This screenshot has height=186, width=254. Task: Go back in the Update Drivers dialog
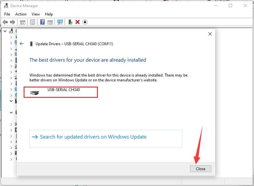[22, 44]
